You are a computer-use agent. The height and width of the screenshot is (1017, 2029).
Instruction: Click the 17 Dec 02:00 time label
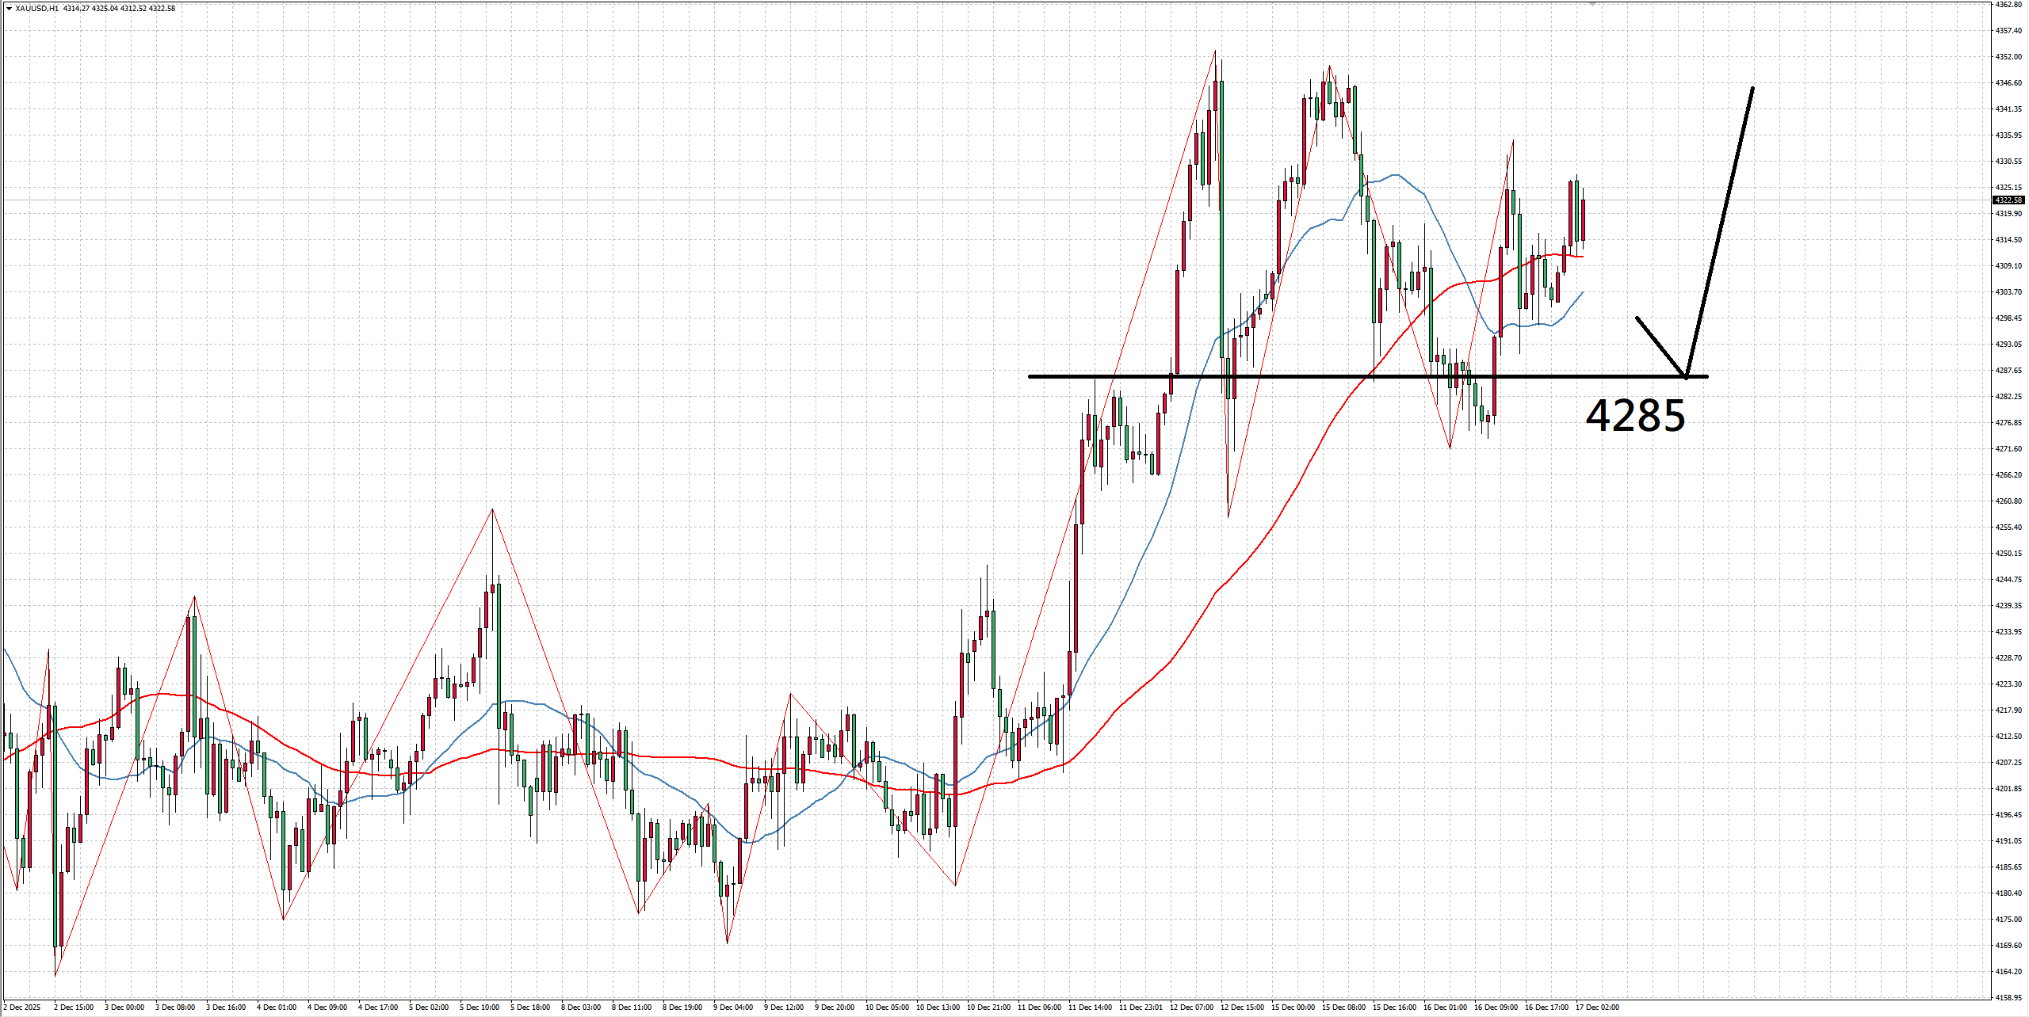tap(1597, 1007)
